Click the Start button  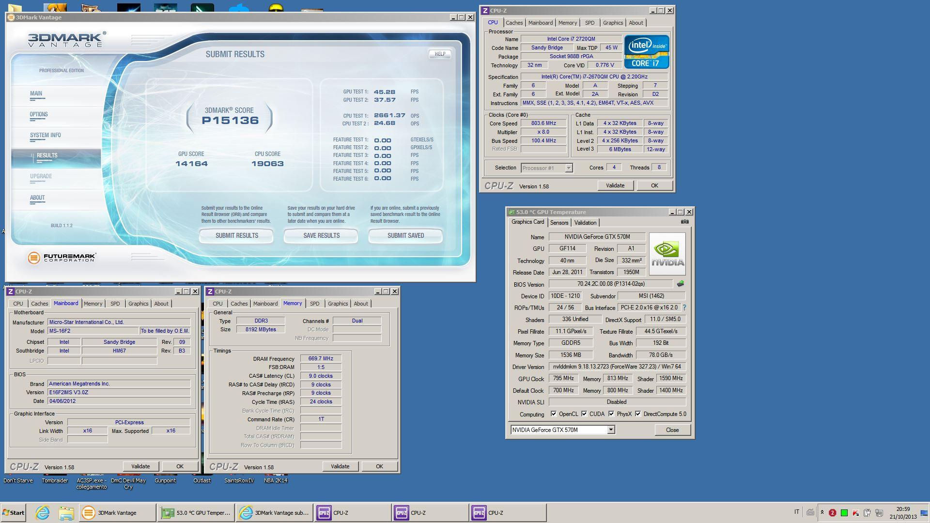[14, 513]
